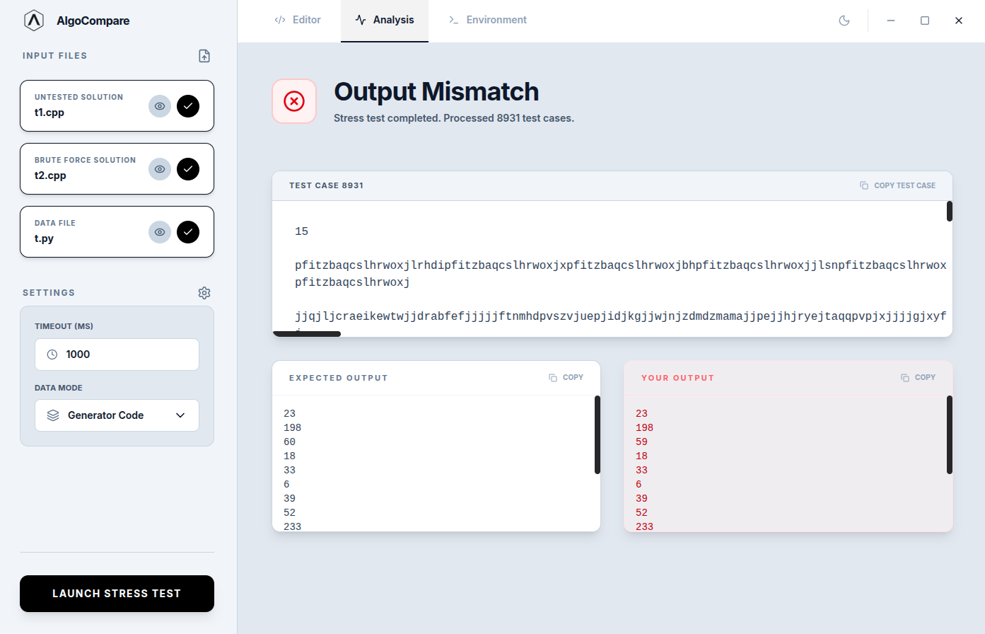Click the AlgoCompare logo icon

[34, 21]
